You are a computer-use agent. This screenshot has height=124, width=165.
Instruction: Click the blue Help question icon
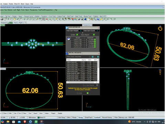[98, 19]
